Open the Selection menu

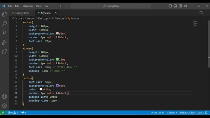click(28, 6)
